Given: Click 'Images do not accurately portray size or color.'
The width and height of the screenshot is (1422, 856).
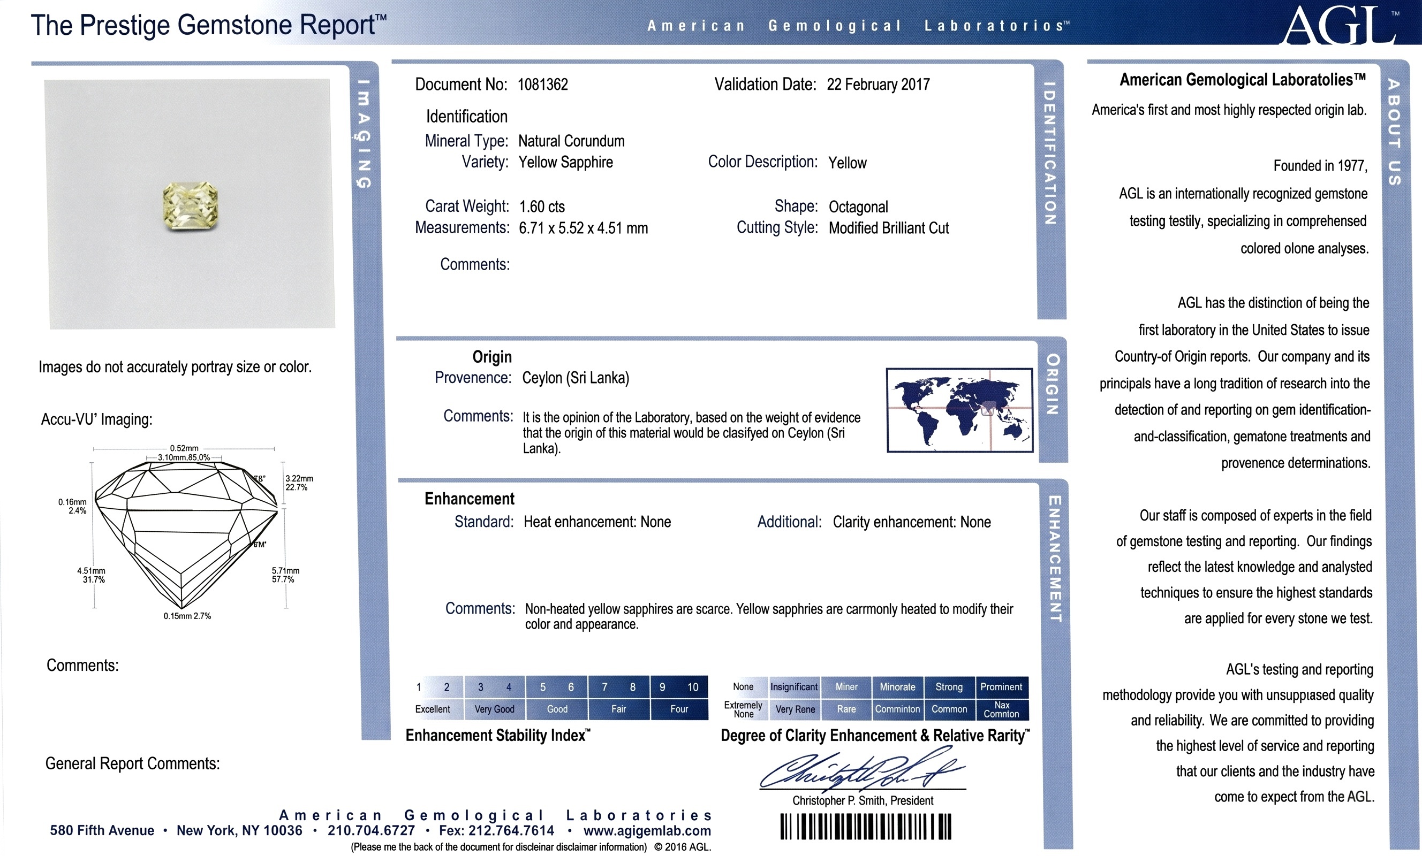Looking at the screenshot, I should click(x=175, y=367).
